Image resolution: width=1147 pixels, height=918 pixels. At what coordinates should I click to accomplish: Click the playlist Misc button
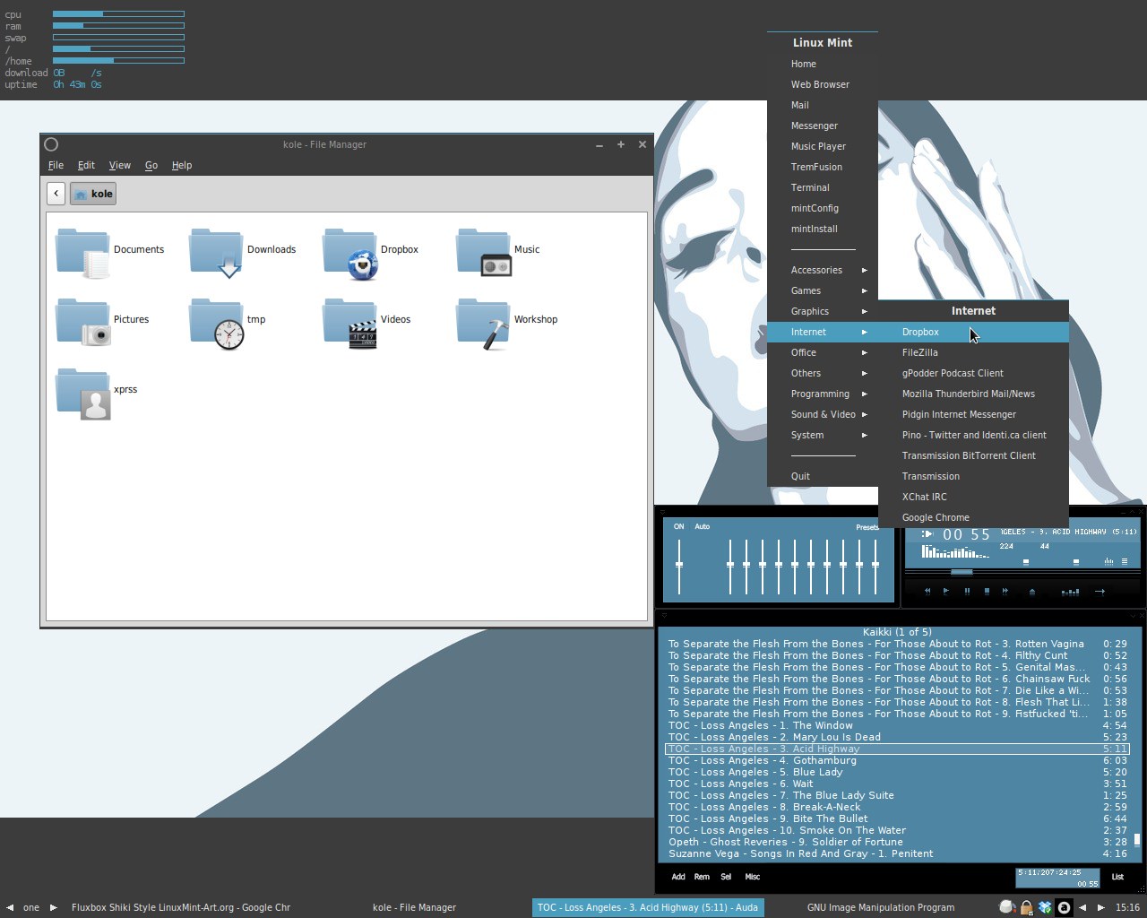(x=753, y=877)
